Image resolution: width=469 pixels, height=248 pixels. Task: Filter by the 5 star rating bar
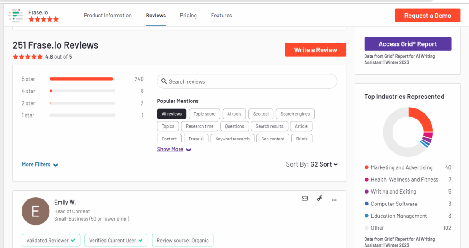(x=82, y=79)
